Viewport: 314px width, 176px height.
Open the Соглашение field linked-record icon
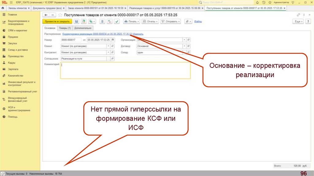point(113,59)
